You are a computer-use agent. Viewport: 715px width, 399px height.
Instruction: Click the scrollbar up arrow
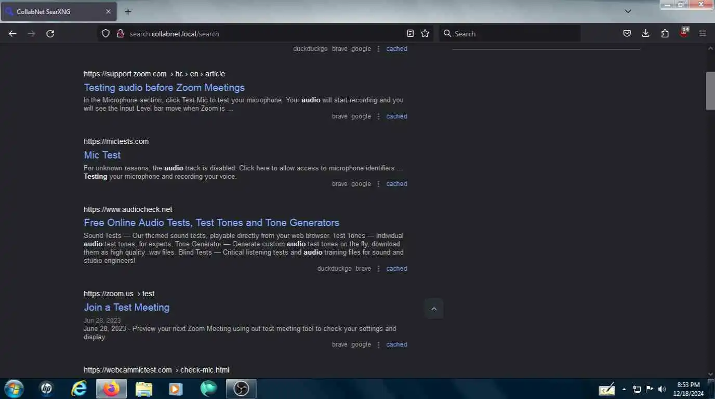pos(710,48)
